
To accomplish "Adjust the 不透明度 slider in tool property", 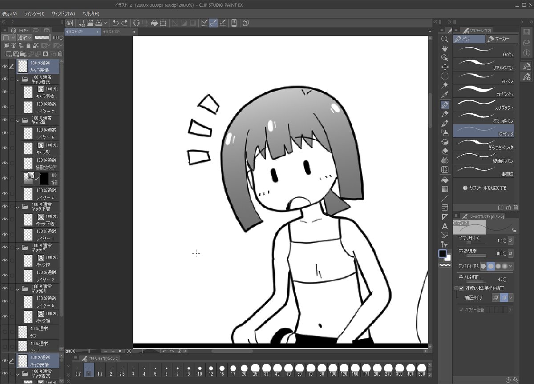I will tap(476, 256).
